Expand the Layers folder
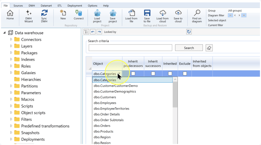The image size is (261, 145). [11, 46]
